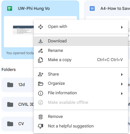Click the Ctrl+C Ctrl+V shortcut text
This screenshot has width=130, height=134.
pyautogui.click(x=110, y=60)
